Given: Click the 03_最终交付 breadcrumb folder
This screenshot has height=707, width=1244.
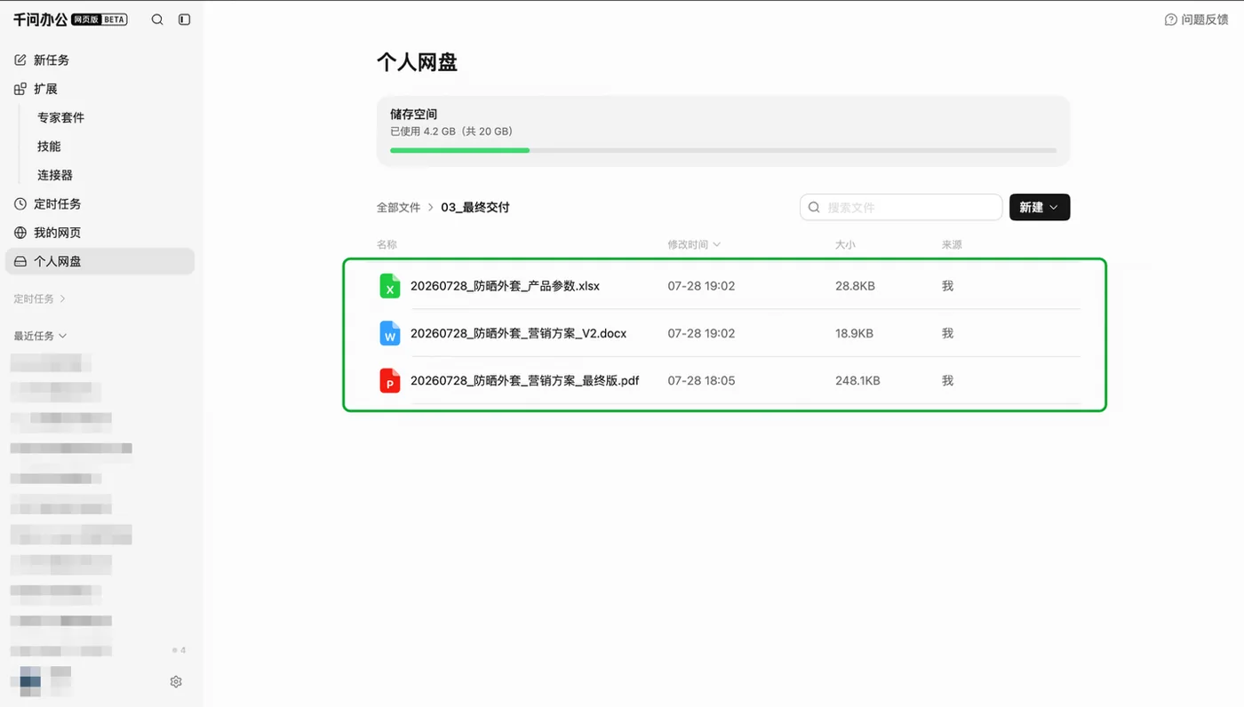Looking at the screenshot, I should tap(475, 208).
